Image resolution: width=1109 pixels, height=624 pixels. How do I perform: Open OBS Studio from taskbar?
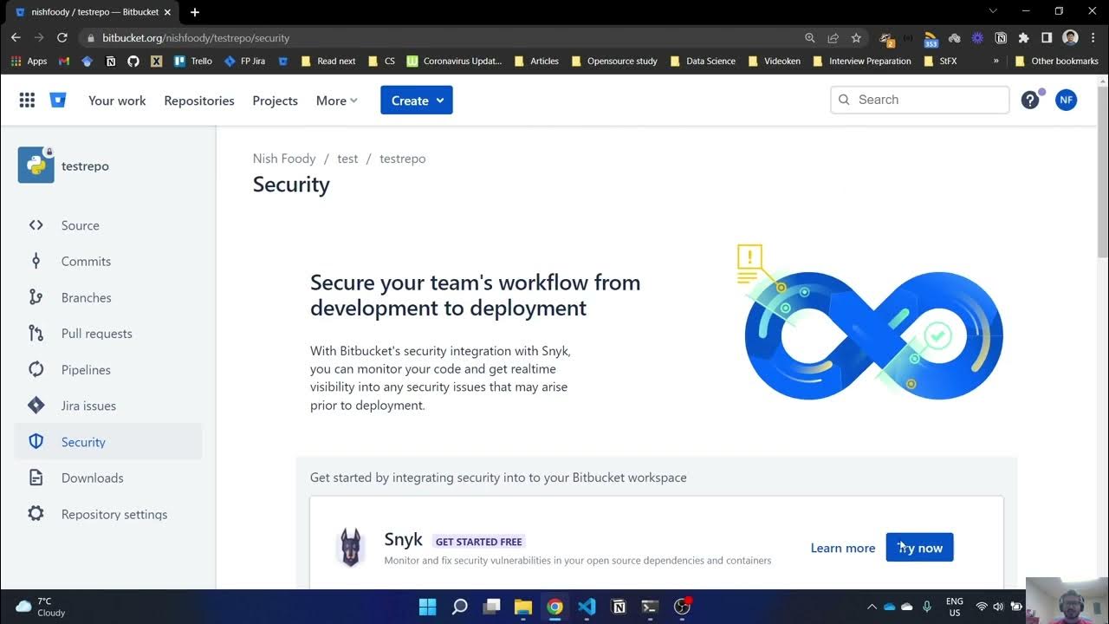tap(683, 607)
